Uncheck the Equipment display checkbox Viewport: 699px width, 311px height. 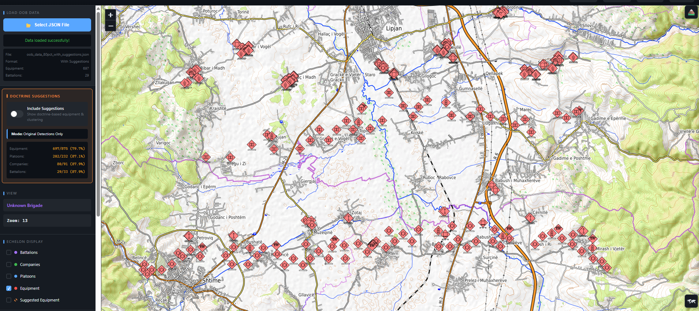[9, 288]
